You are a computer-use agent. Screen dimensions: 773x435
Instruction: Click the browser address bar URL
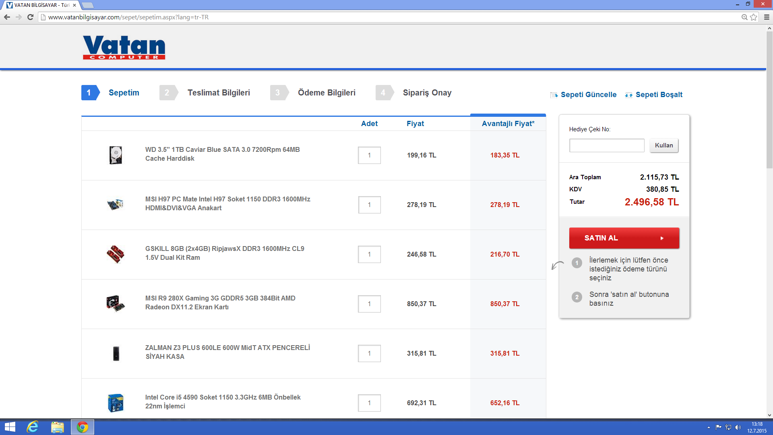pos(128,17)
